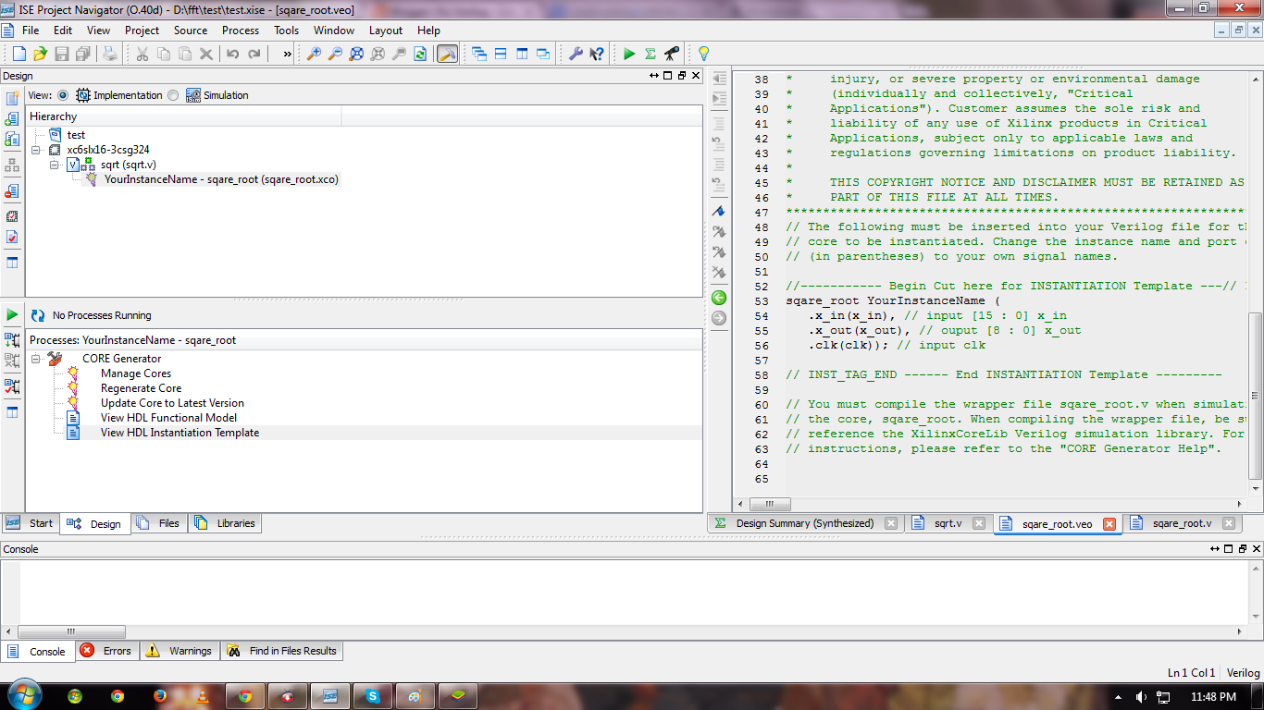Switch to the Libraries tab
1264x710 pixels.
pyautogui.click(x=225, y=523)
